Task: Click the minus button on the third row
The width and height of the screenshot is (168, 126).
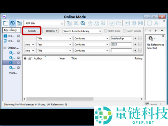Action: click(140, 50)
